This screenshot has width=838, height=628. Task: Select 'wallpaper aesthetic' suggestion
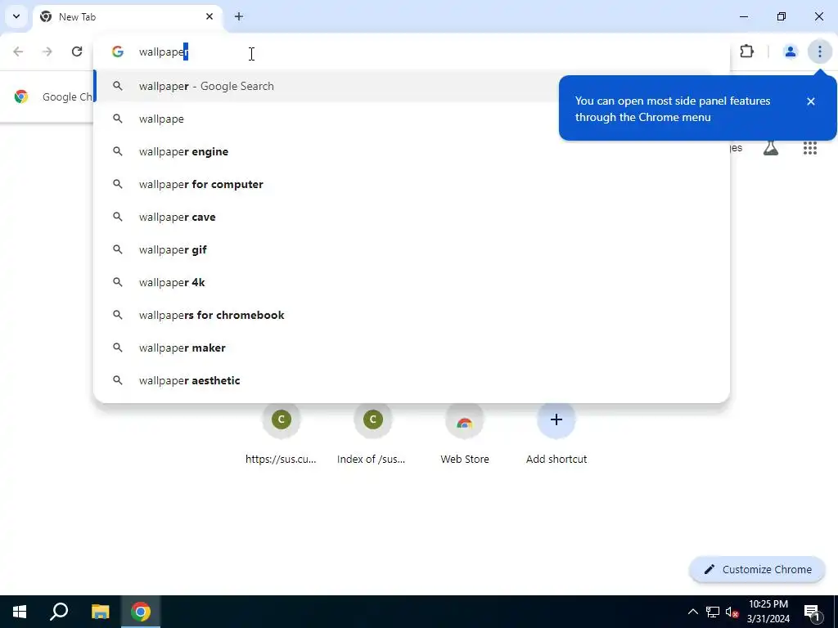(x=412, y=381)
